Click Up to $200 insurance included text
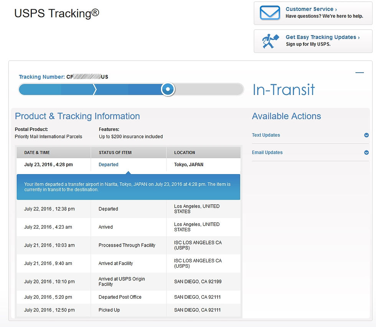The image size is (376, 327). [131, 136]
